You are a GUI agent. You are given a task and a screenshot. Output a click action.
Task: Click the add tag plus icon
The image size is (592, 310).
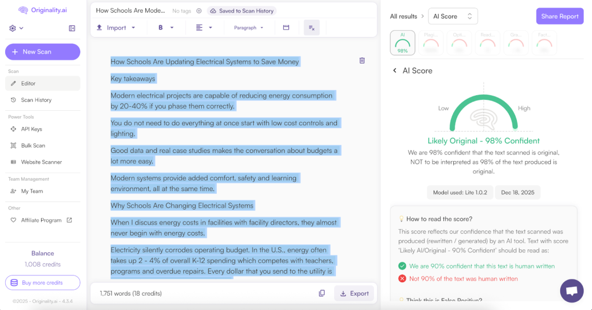[x=199, y=11]
